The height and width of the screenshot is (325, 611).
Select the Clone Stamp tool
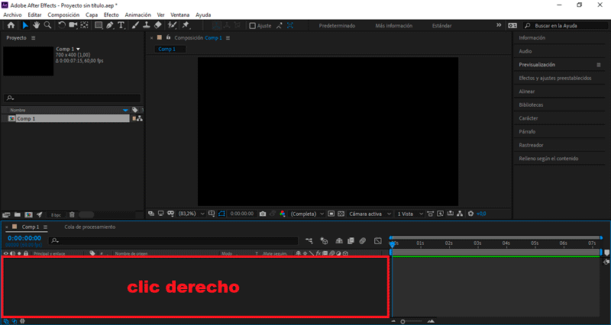point(147,25)
